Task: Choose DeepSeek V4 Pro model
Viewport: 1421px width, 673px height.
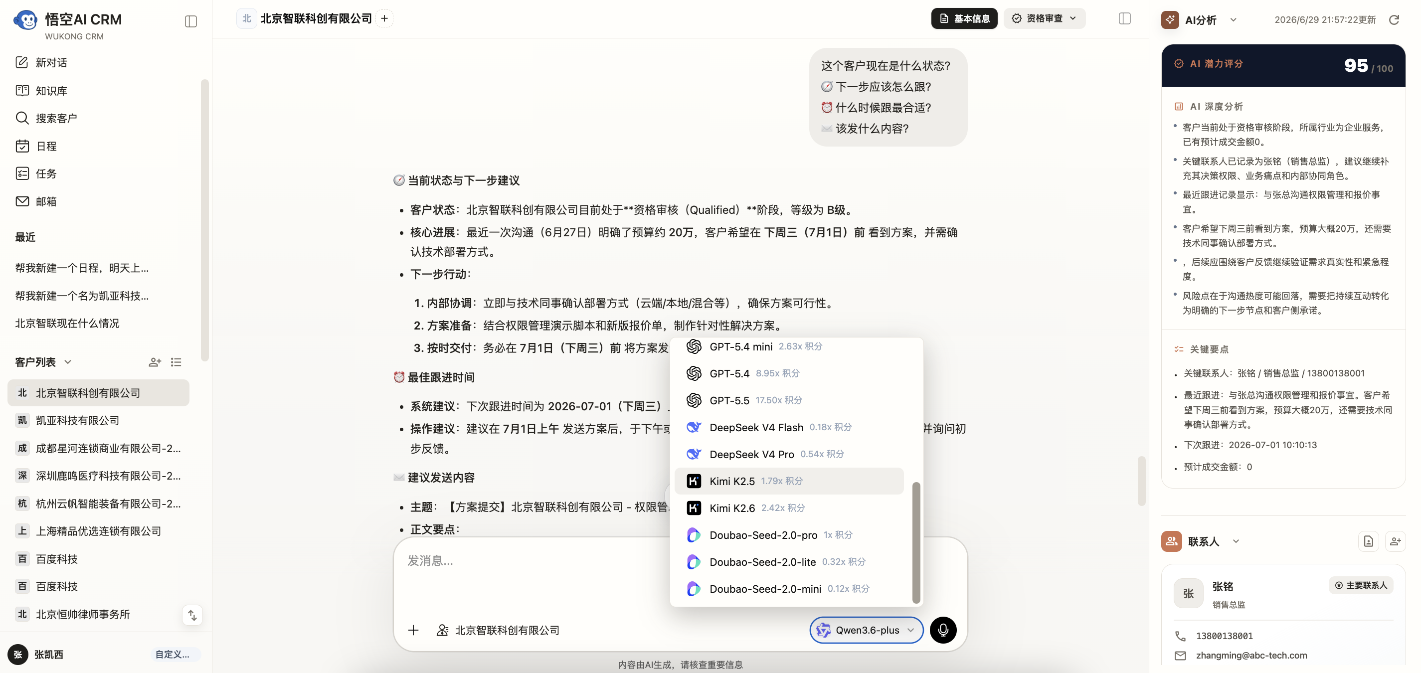Action: pos(789,454)
